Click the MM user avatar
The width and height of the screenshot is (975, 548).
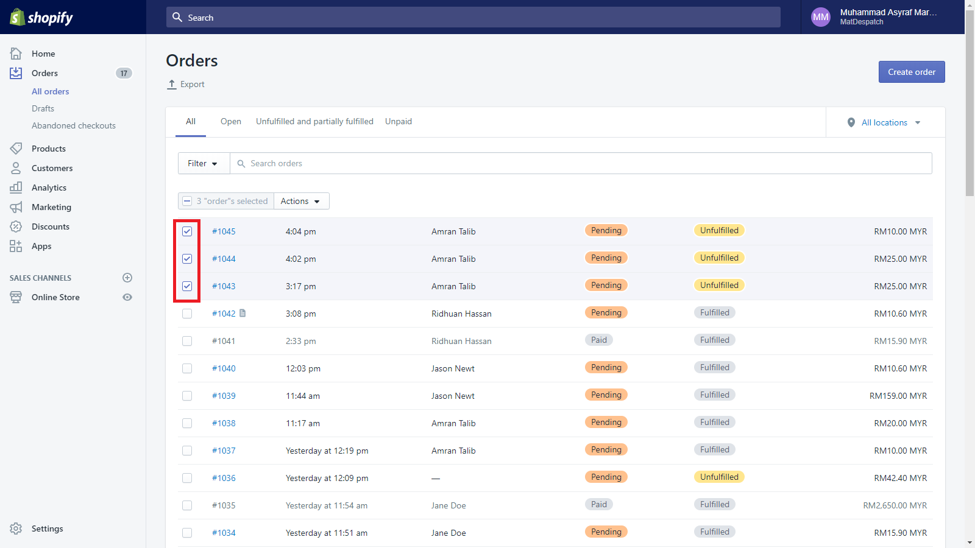[821, 17]
